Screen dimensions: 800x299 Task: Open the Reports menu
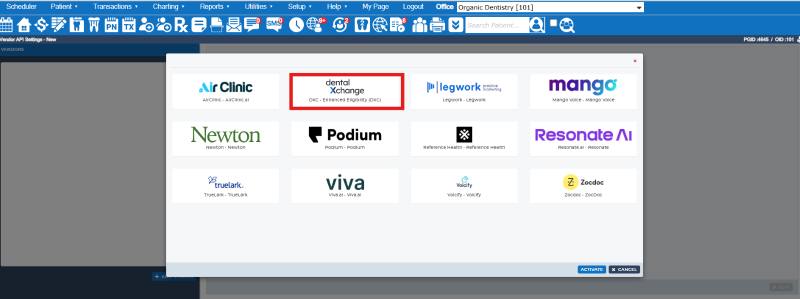tap(214, 6)
